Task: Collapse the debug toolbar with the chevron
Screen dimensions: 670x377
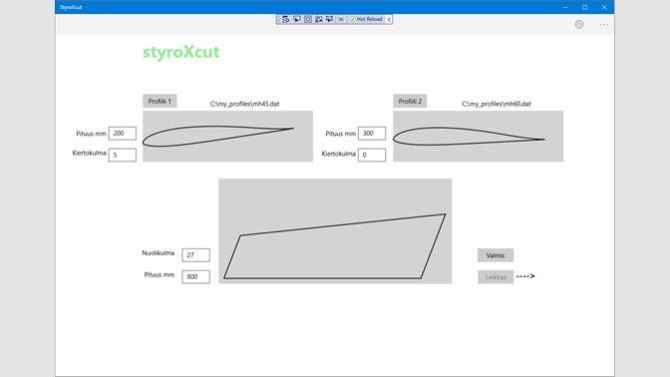Action: click(389, 19)
